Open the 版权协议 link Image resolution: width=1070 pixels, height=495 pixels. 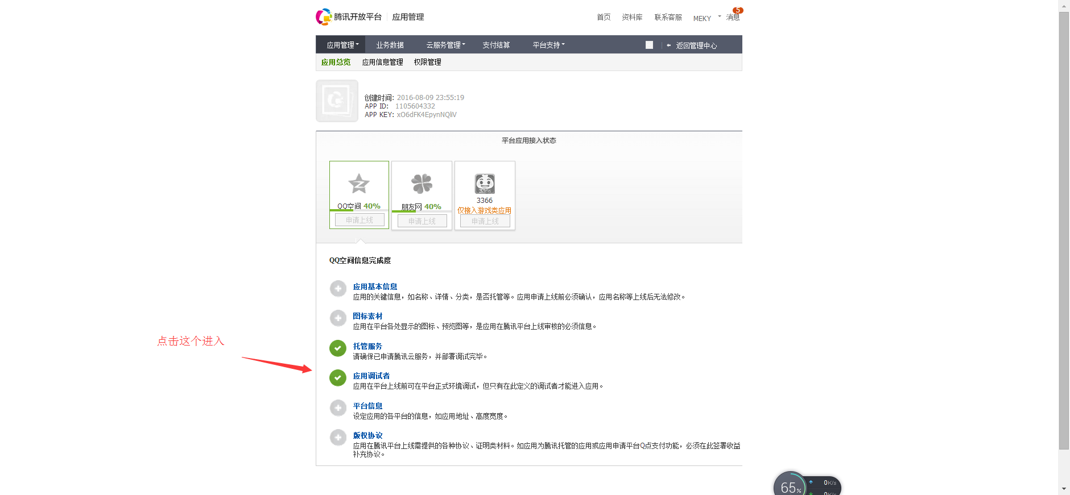tap(367, 435)
